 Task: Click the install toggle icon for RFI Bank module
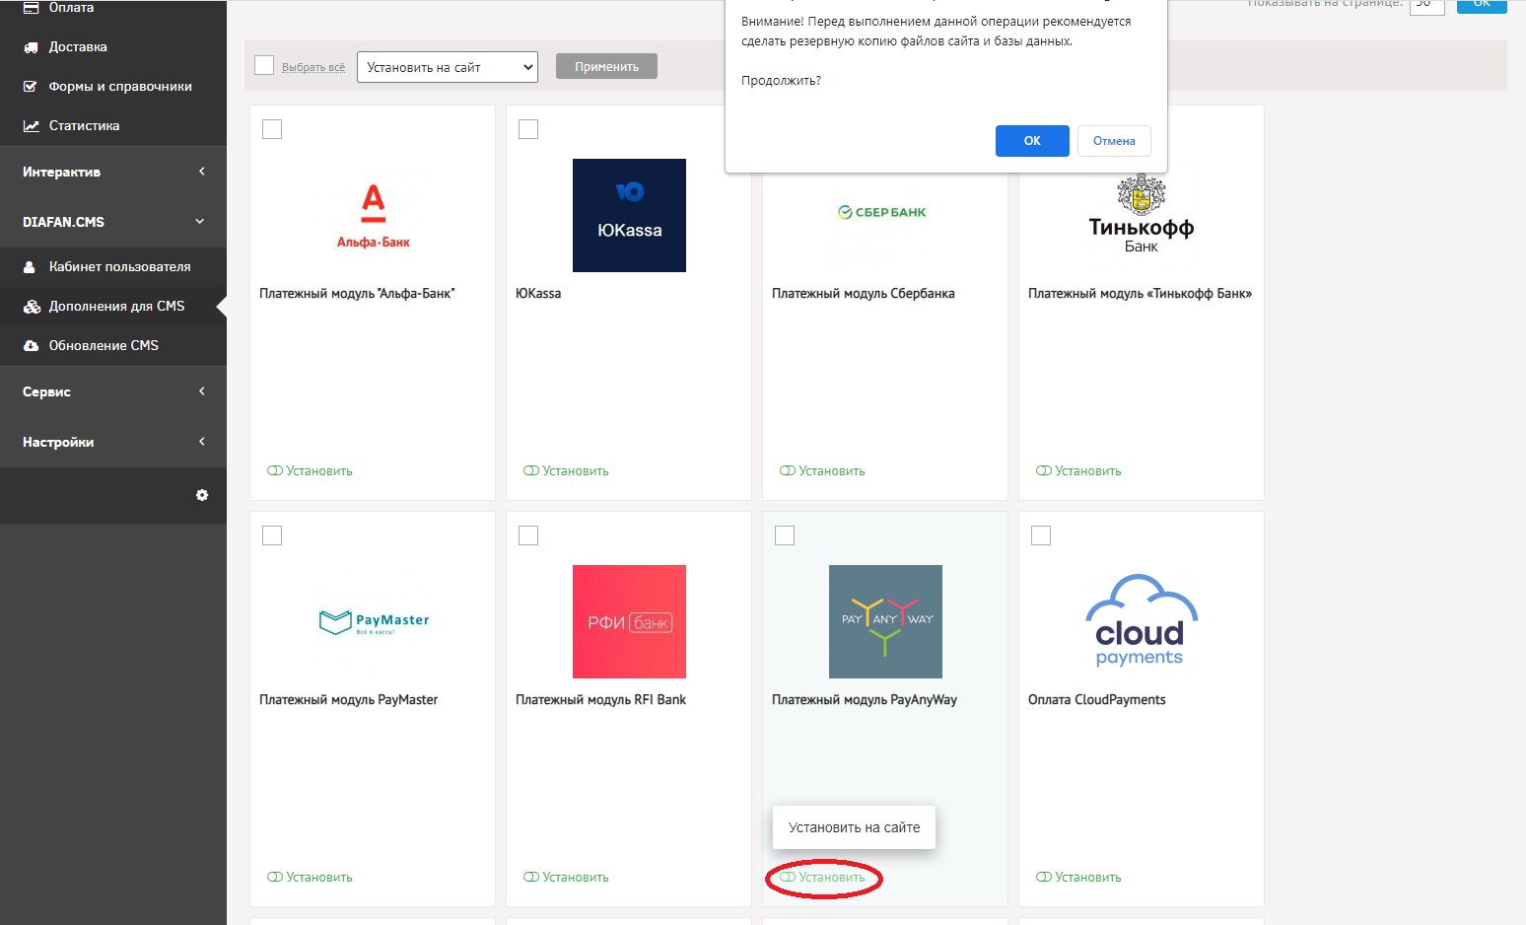click(531, 878)
